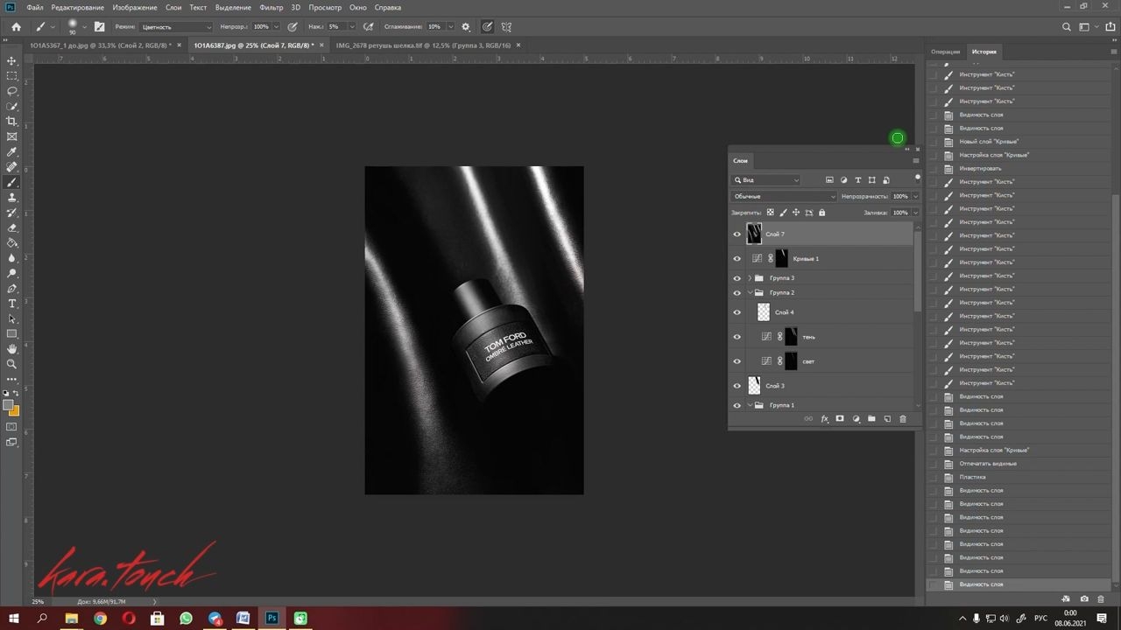Select the Pen tool
The width and height of the screenshot is (1121, 630).
click(x=11, y=289)
